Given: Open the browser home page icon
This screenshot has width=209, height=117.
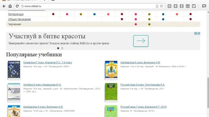Looking at the screenshot, I should (x=10, y=6).
